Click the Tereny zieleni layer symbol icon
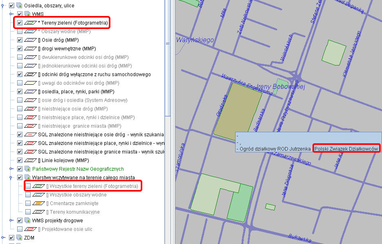382x244 pixels. [x=31, y=23]
